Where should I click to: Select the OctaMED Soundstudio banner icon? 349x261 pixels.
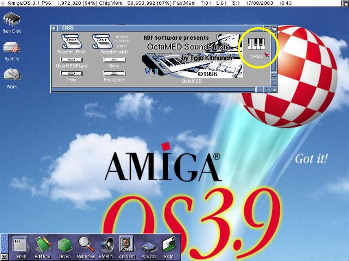click(x=192, y=58)
